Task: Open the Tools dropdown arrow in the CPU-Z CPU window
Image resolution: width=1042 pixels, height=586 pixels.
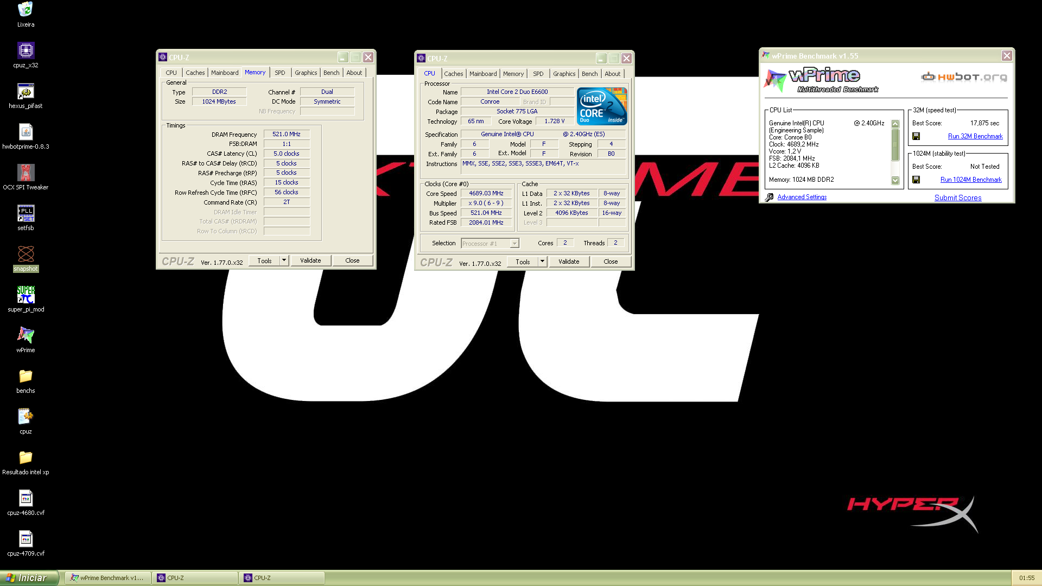Action: pyautogui.click(x=542, y=262)
